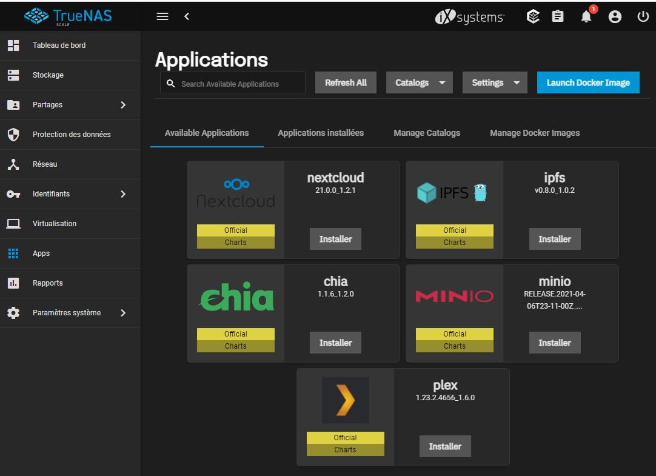The height and width of the screenshot is (476, 656).
Task: Click the Applications page heading
Action: pos(211,60)
